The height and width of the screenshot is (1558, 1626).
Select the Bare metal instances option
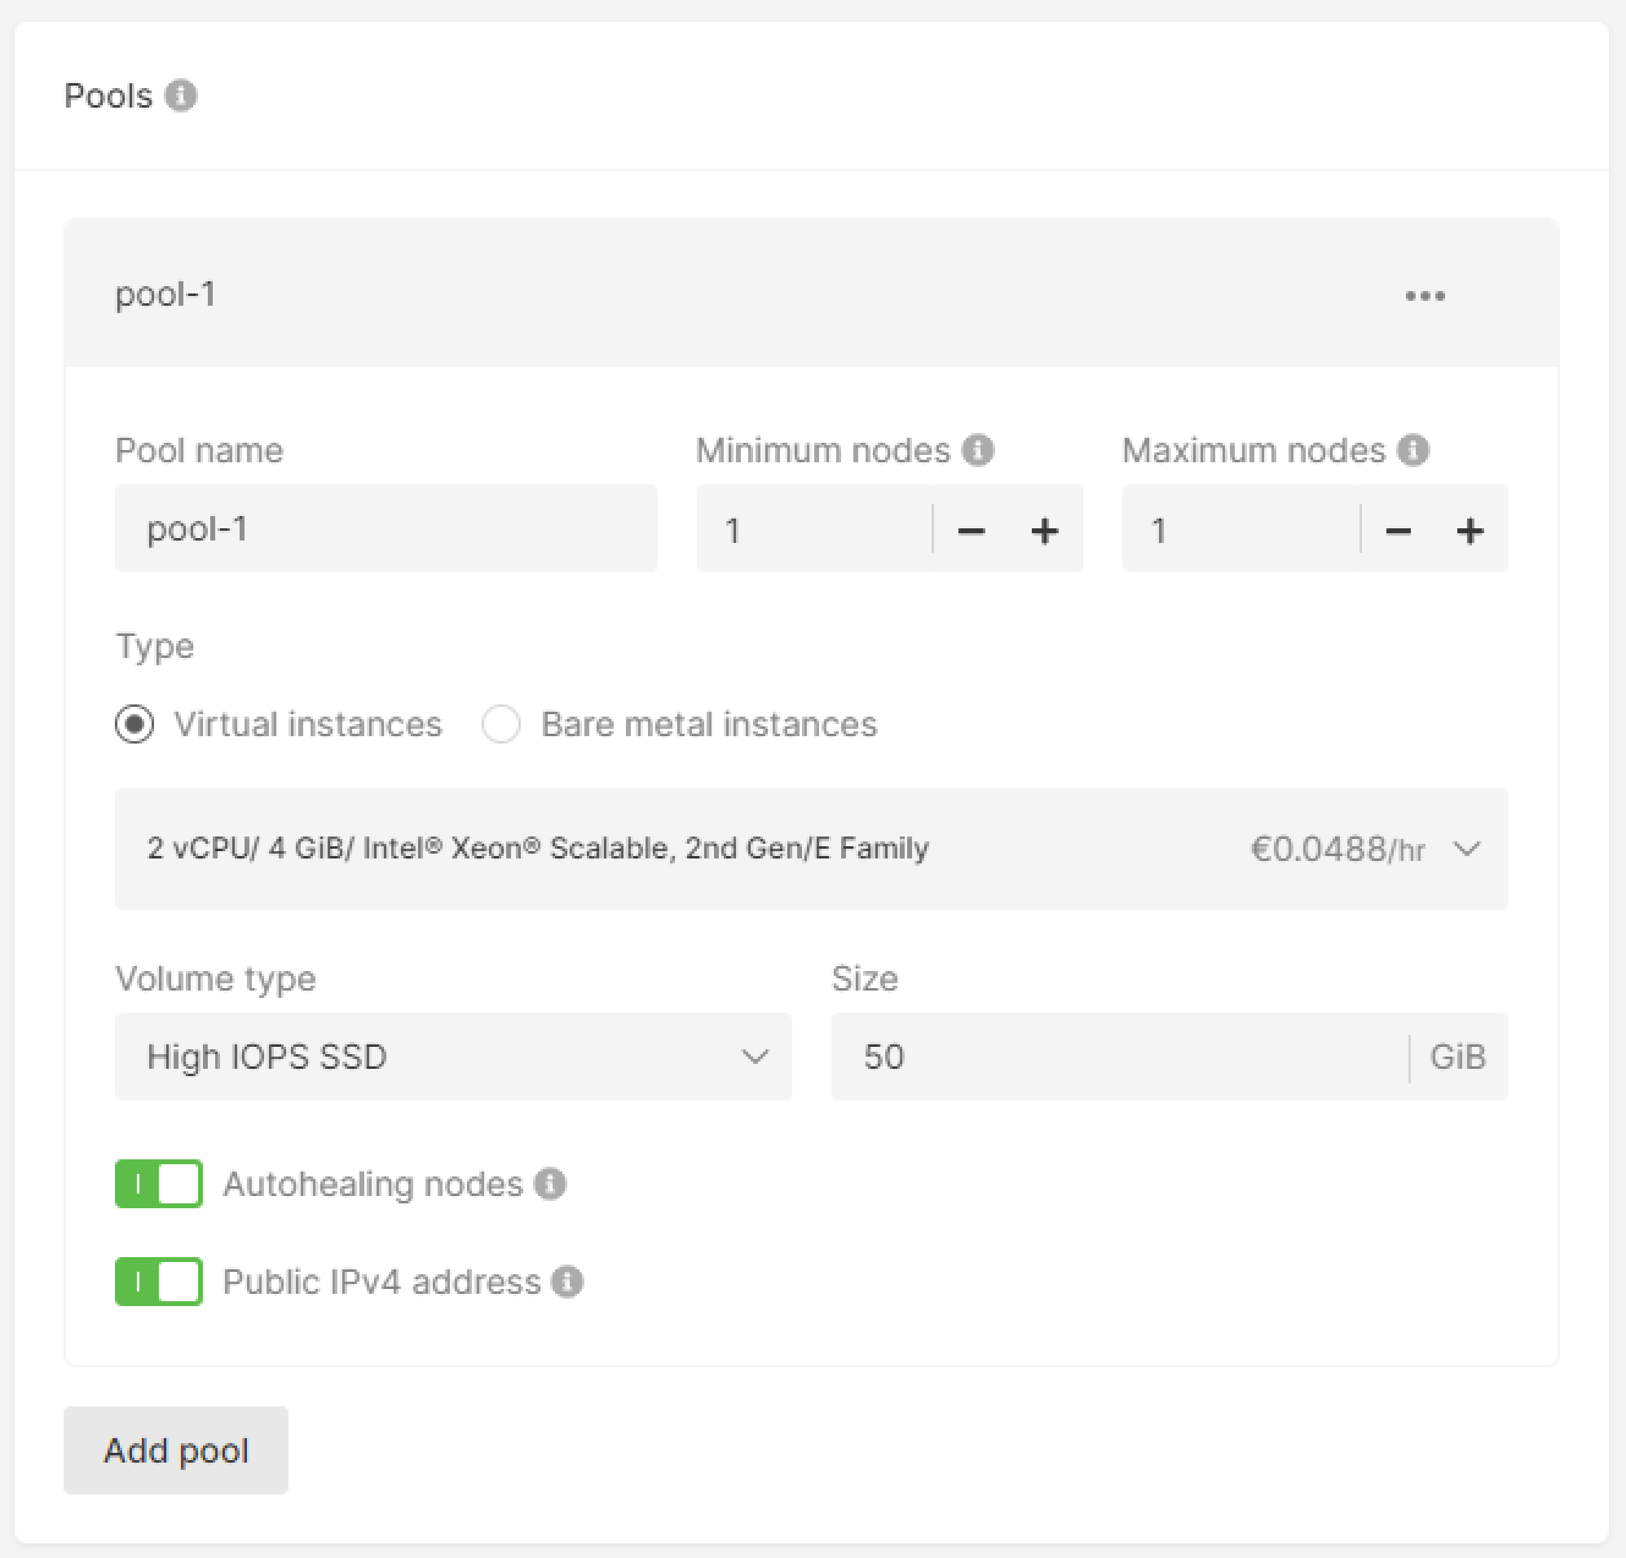[x=501, y=724]
